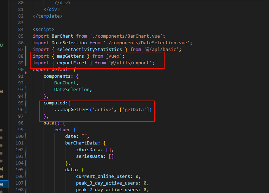Click the xAxisData property

coord(89,150)
